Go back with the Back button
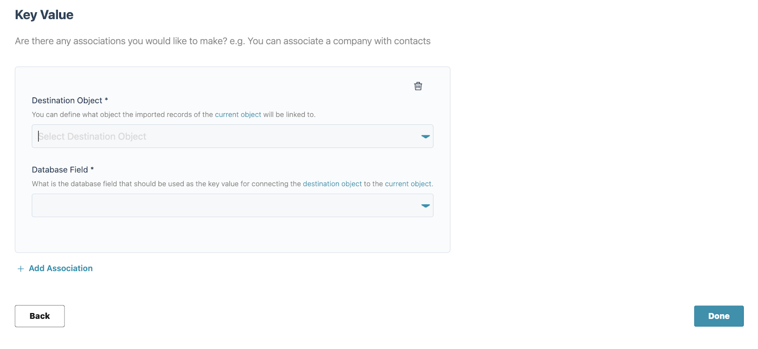The image size is (758, 349). point(40,316)
